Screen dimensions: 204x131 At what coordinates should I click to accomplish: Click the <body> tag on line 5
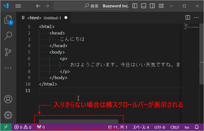57,52
